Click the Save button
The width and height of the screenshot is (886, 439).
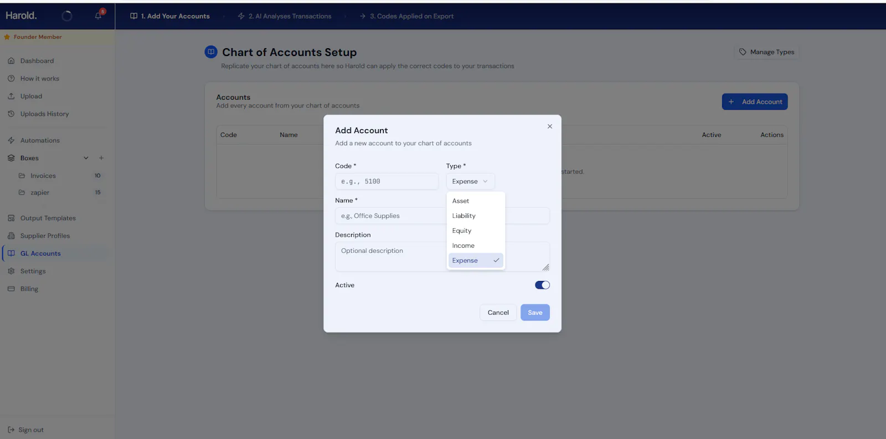point(535,313)
